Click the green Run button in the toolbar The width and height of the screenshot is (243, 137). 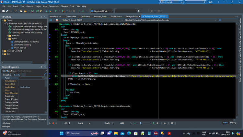pyautogui.click(x=56, y=11)
